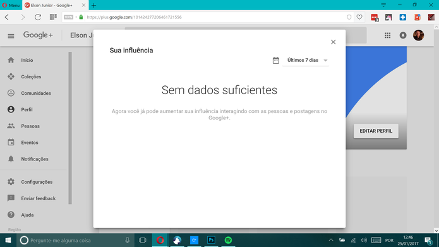Click the people icon beside Pessoas
The width and height of the screenshot is (439, 247).
[11, 126]
